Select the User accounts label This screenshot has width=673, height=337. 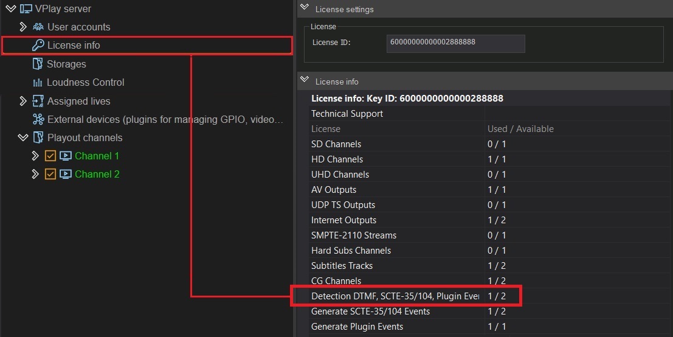point(79,27)
